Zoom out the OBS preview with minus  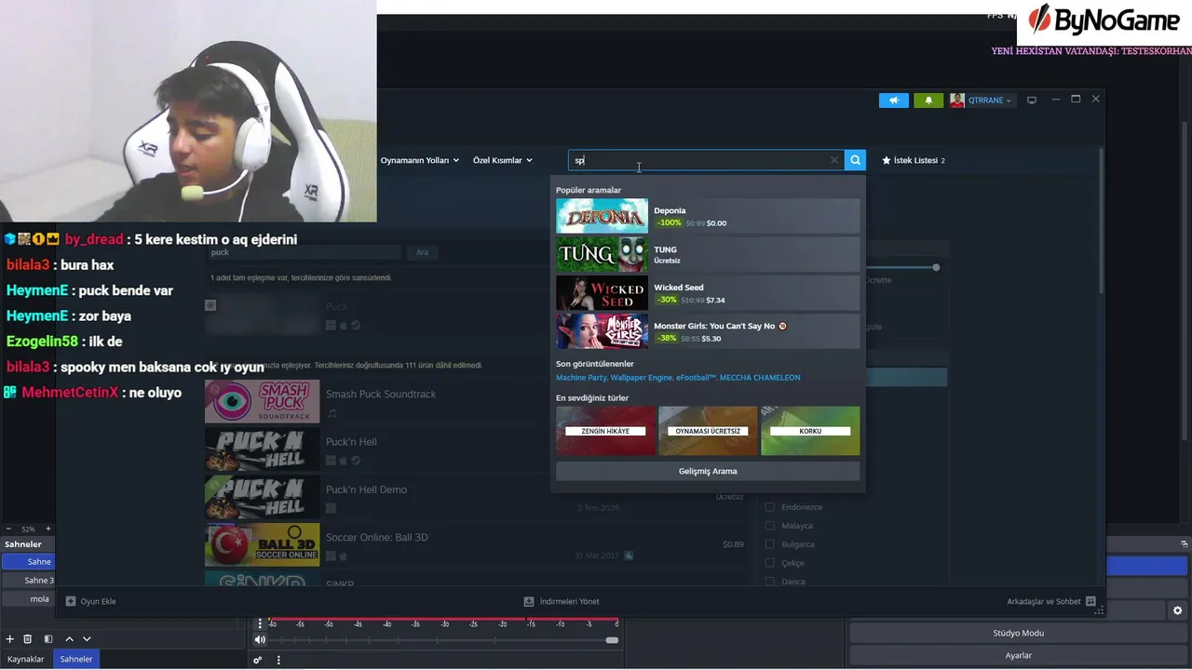click(x=8, y=529)
